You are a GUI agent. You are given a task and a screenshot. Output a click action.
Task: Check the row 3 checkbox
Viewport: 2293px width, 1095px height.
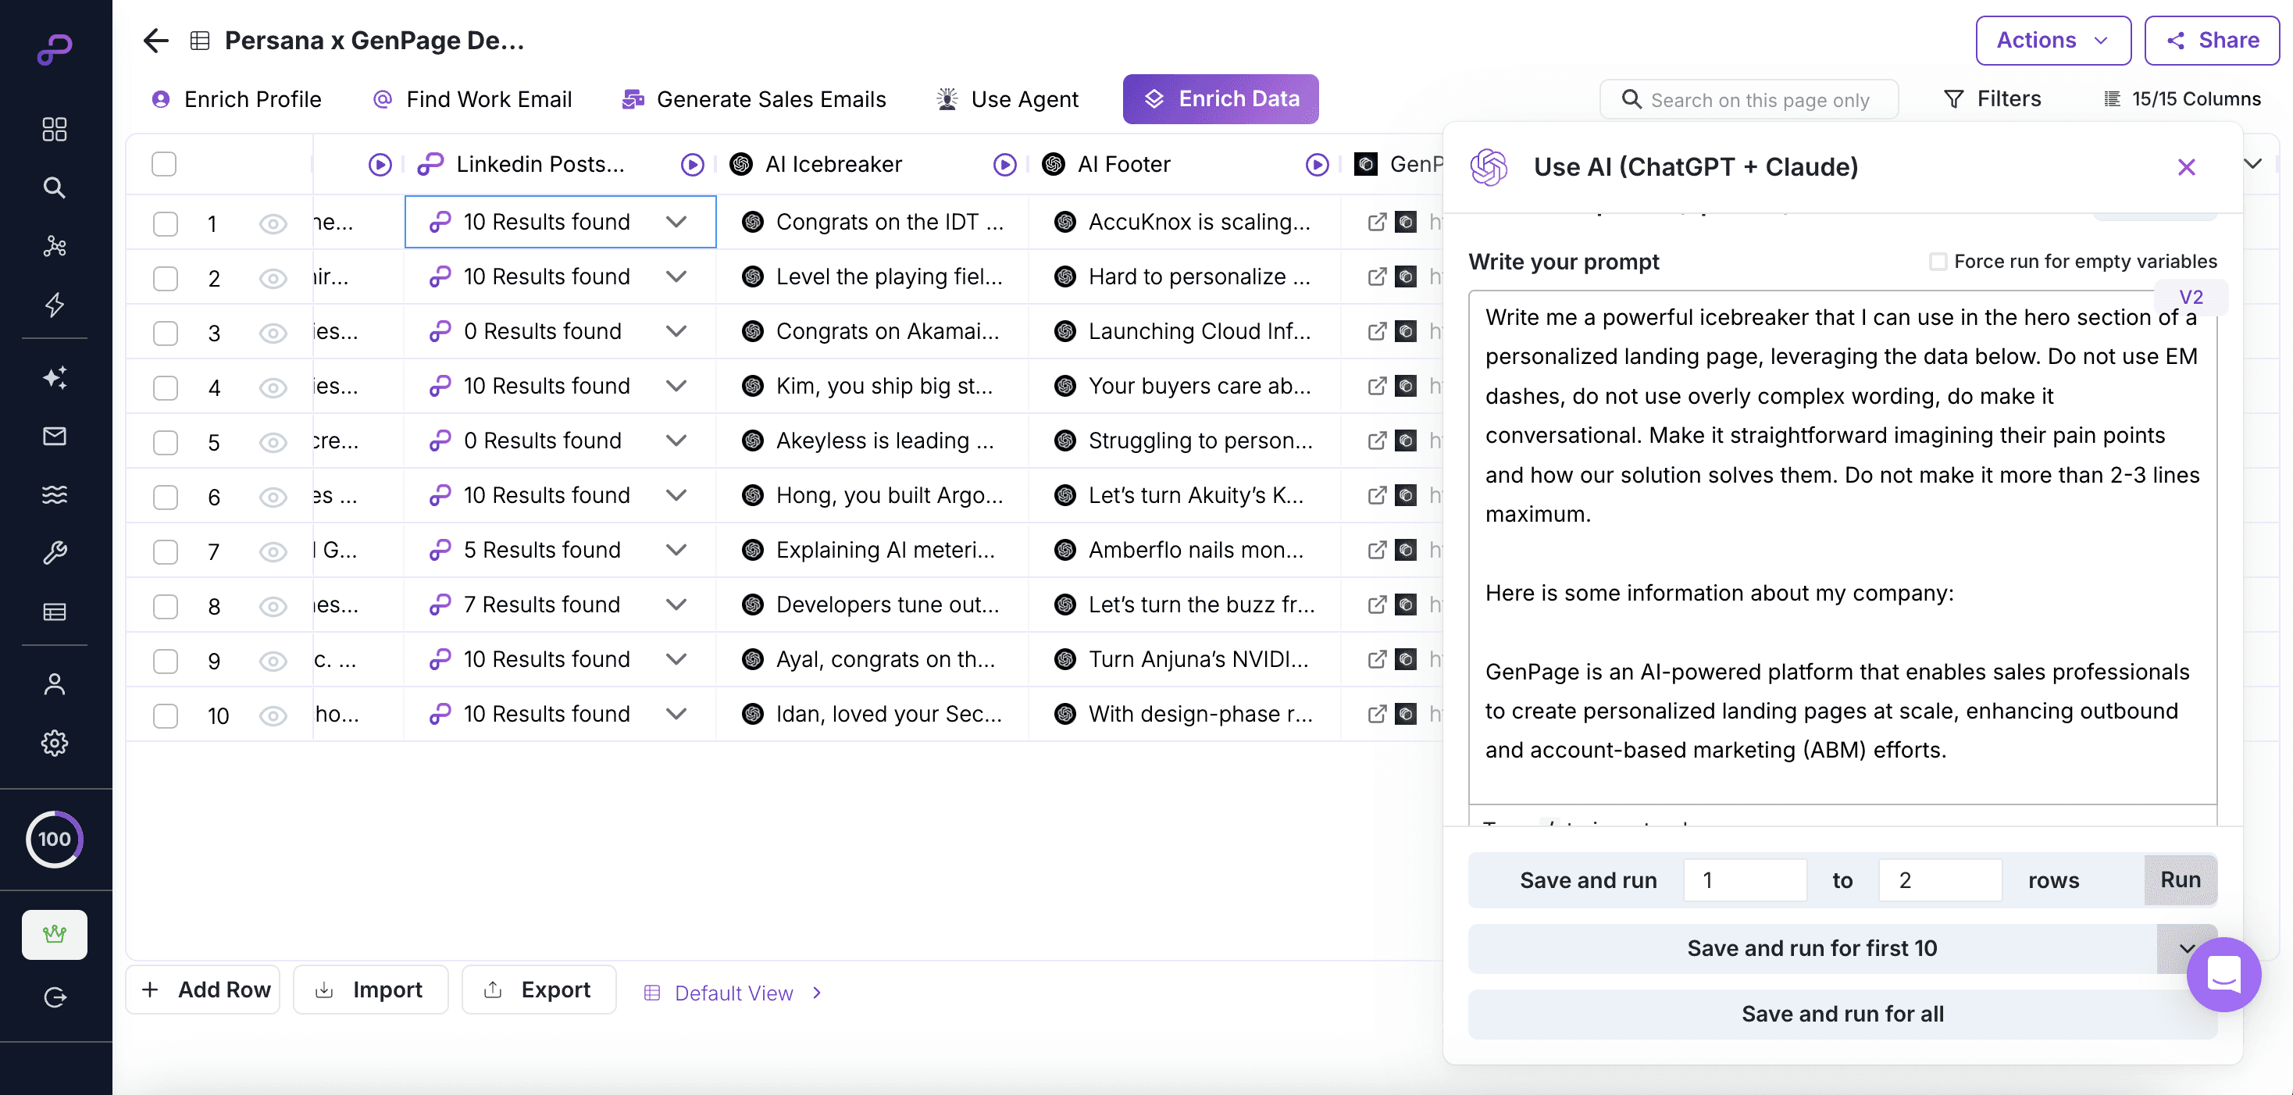tap(166, 333)
